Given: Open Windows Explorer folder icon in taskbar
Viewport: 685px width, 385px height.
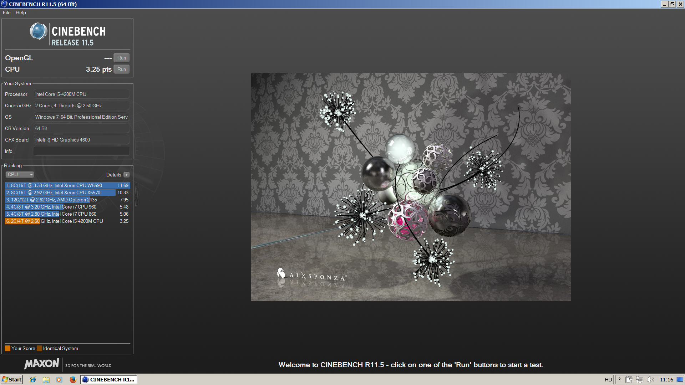Looking at the screenshot, I should tap(46, 380).
